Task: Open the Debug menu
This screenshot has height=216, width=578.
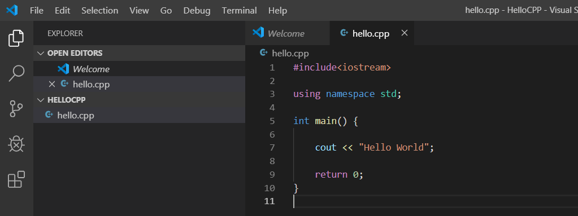Action: (x=197, y=11)
